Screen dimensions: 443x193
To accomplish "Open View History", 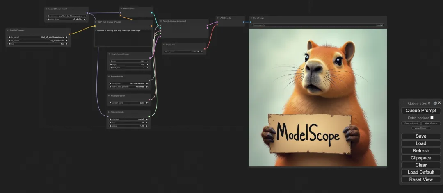I will (421, 128).
